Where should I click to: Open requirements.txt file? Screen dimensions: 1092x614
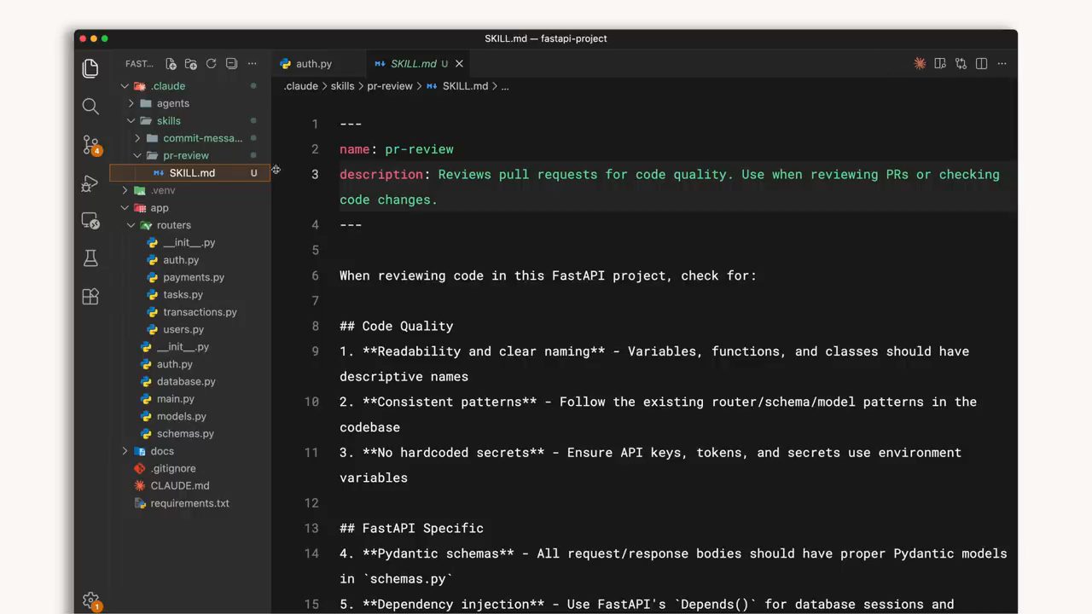[x=189, y=503]
